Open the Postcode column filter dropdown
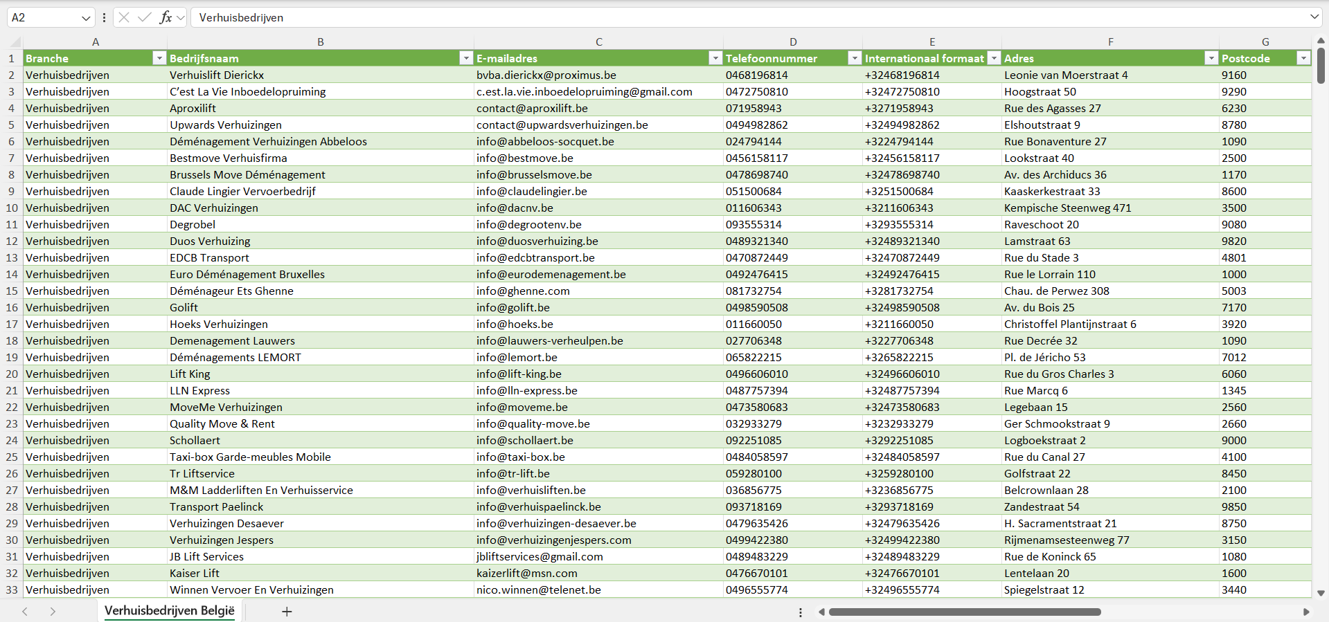 tap(1303, 59)
